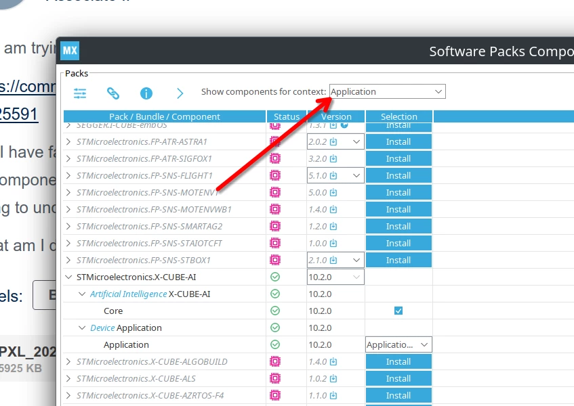Click the download icon beside version 2.0.2

pyautogui.click(x=333, y=142)
